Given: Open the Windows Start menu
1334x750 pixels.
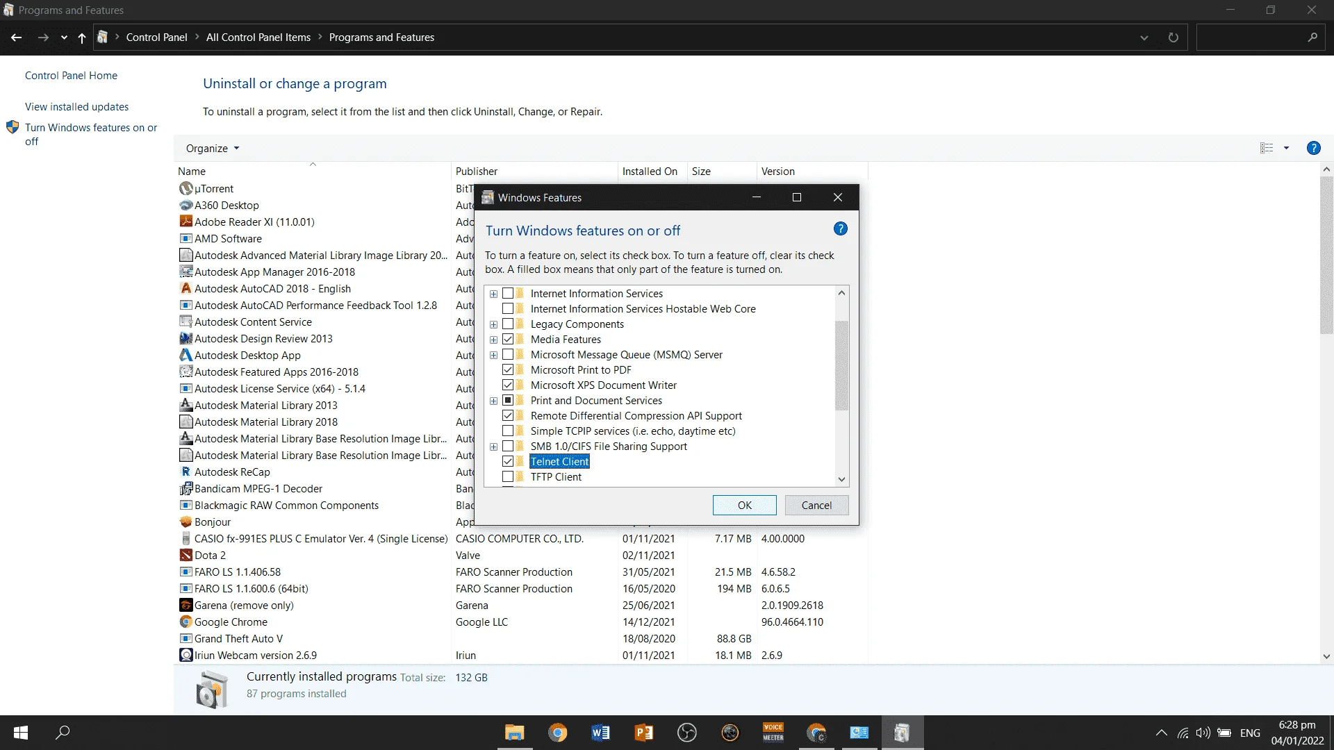Looking at the screenshot, I should [21, 733].
